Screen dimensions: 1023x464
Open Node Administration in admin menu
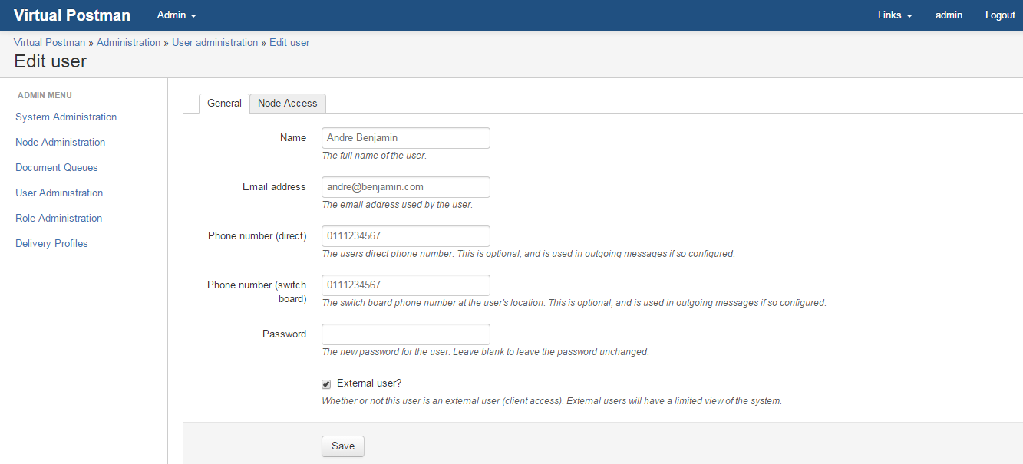click(60, 142)
